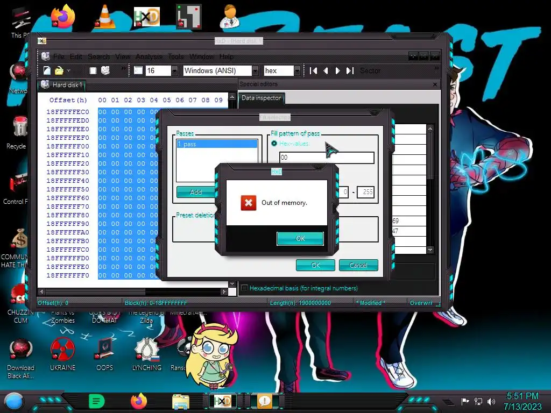Click the Open file folder icon
The width and height of the screenshot is (551, 413).
click(x=59, y=70)
